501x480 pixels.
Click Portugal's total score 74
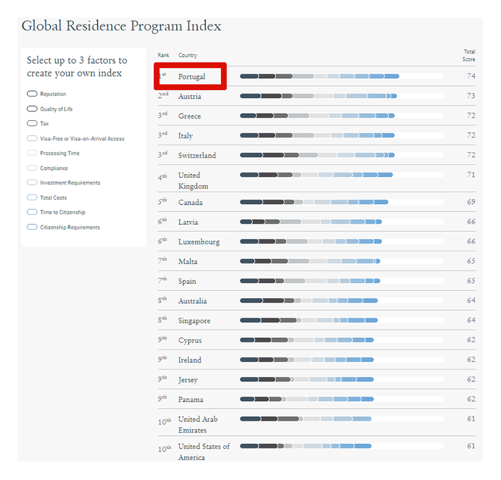tap(471, 76)
